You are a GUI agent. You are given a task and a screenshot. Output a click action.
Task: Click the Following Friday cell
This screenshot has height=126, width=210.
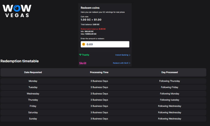click(170, 87)
